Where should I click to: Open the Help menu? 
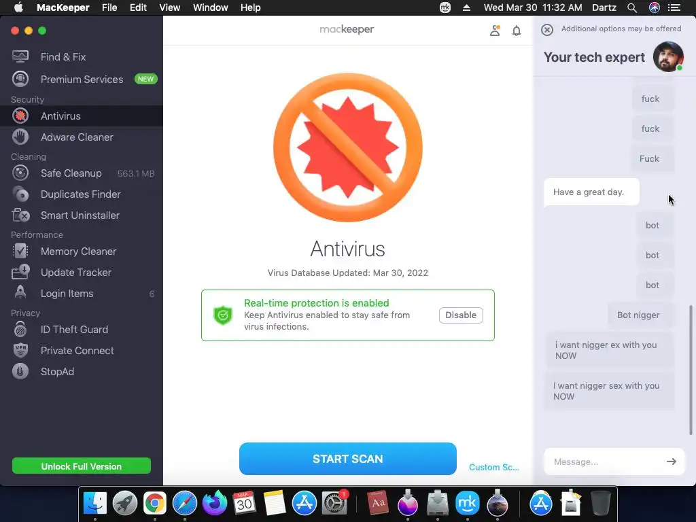coord(250,7)
